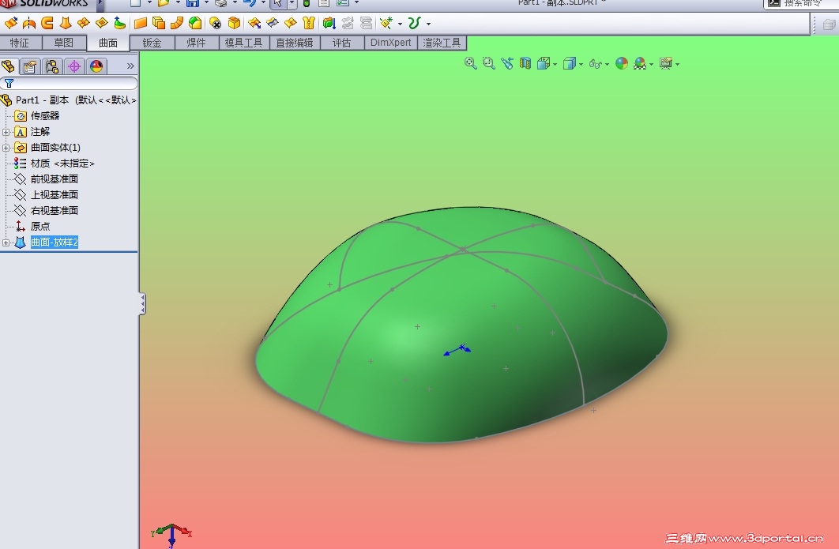The image size is (839, 549).
Task: Expand manager tabs with double chevron
Action: 130,66
